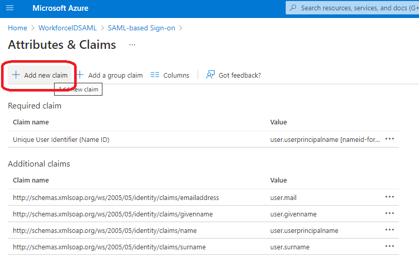Viewport: 419px width, 255px height.
Task: Click the Microsoft Azure home title
Action: pyautogui.click(x=60, y=8)
